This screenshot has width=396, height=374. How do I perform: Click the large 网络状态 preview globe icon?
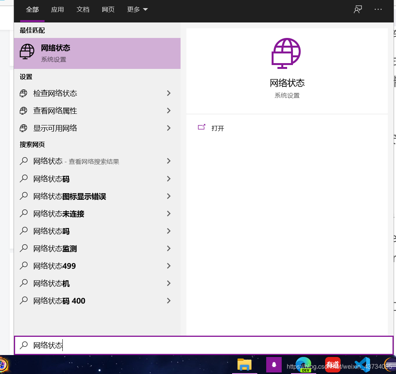coord(287,54)
